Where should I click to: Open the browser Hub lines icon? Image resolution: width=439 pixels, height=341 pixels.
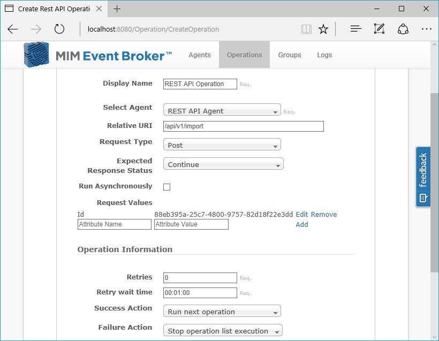(x=355, y=29)
